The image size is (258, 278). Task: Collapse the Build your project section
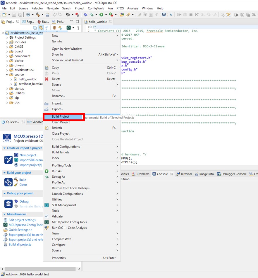click(x=5, y=173)
